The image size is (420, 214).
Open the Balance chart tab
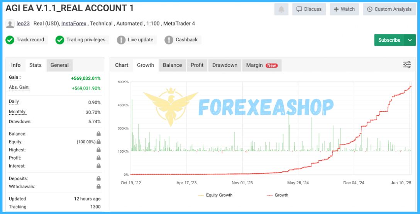172,65
